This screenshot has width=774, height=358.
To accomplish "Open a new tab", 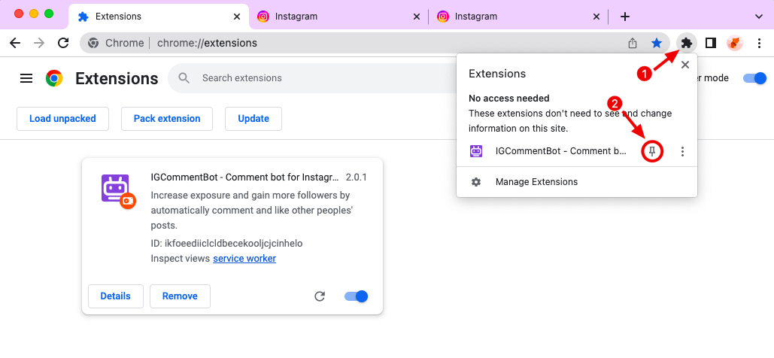I will point(625,17).
